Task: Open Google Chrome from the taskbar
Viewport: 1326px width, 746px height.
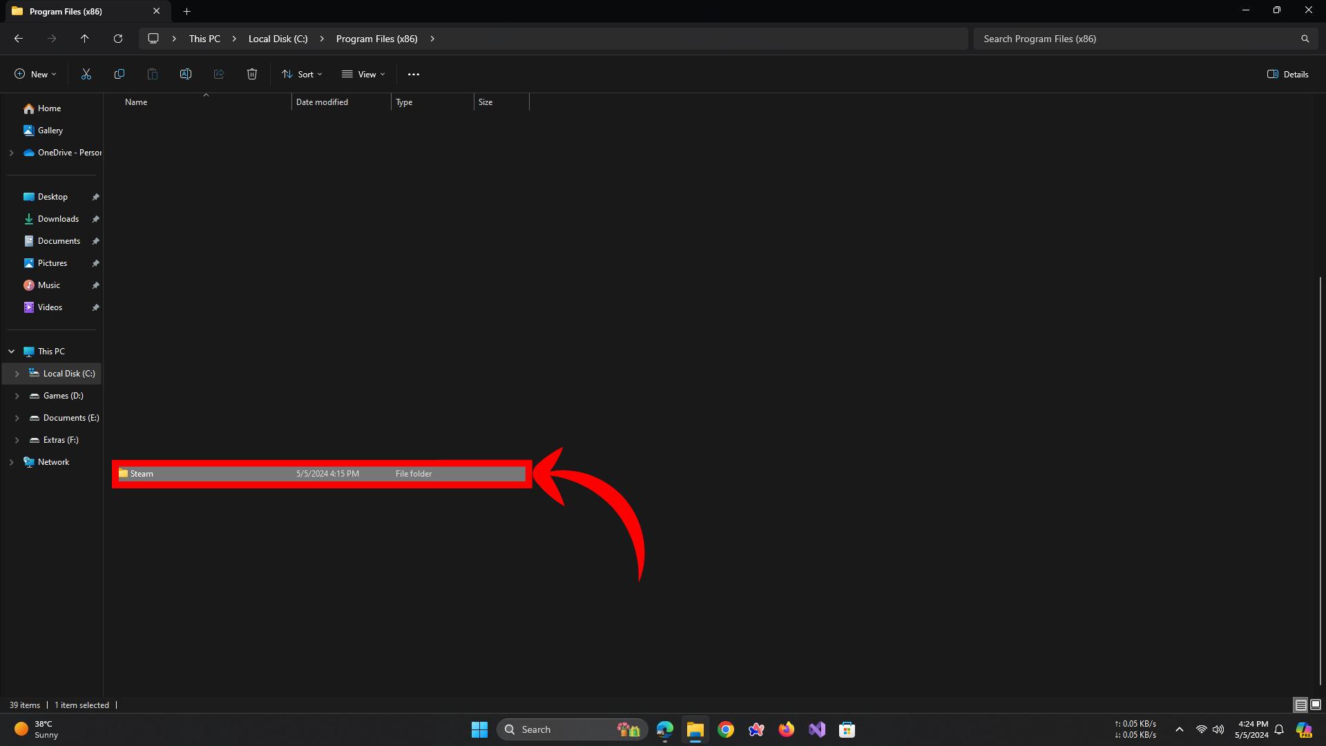Action: [x=726, y=729]
